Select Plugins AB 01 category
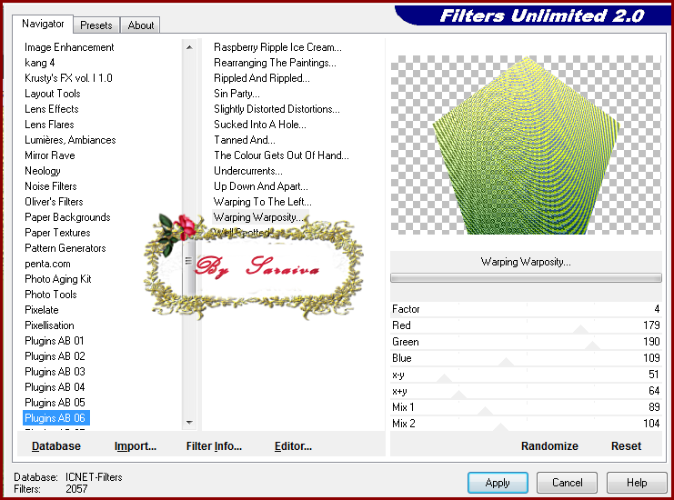 tap(55, 341)
